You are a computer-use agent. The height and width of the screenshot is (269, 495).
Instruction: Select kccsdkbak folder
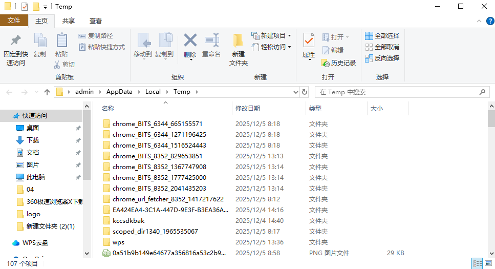pos(128,221)
